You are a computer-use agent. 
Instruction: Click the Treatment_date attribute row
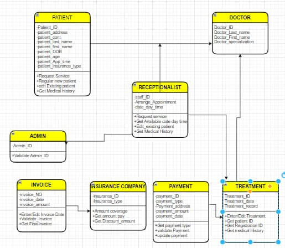point(240,201)
